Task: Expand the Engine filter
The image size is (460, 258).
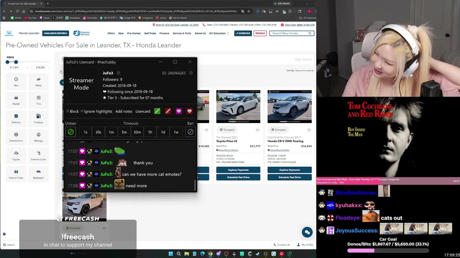Action: (x=16, y=156)
